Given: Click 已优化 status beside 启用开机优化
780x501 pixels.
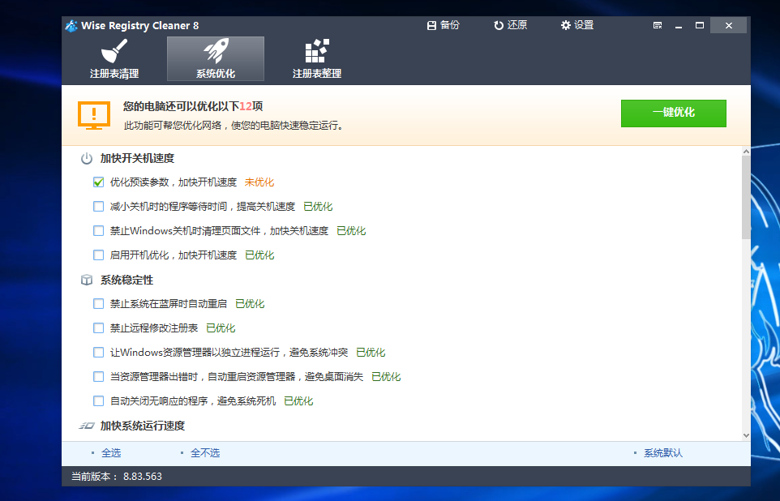Looking at the screenshot, I should point(259,255).
